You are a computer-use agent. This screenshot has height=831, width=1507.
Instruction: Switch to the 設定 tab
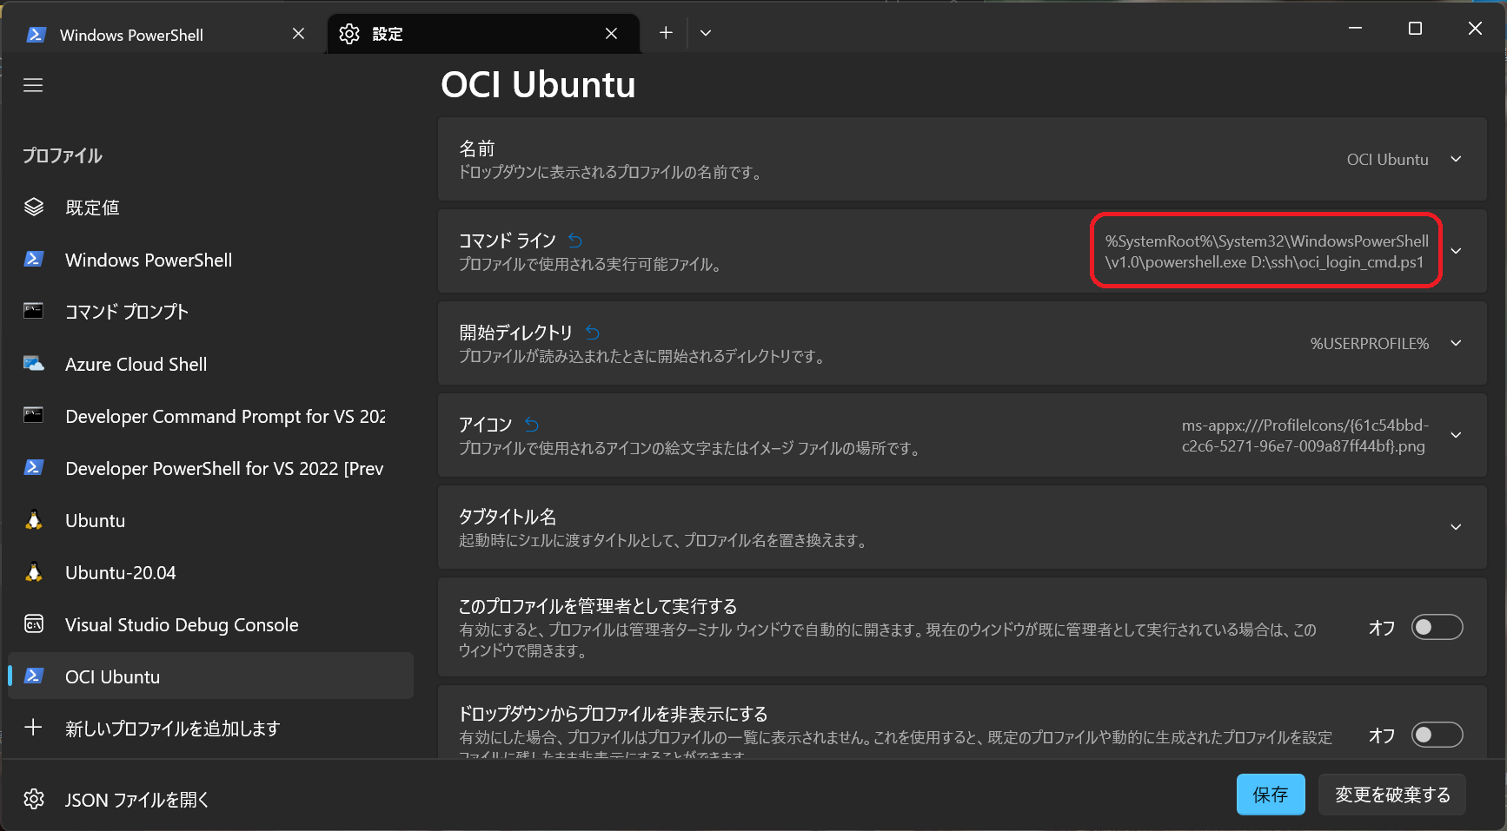pos(483,34)
